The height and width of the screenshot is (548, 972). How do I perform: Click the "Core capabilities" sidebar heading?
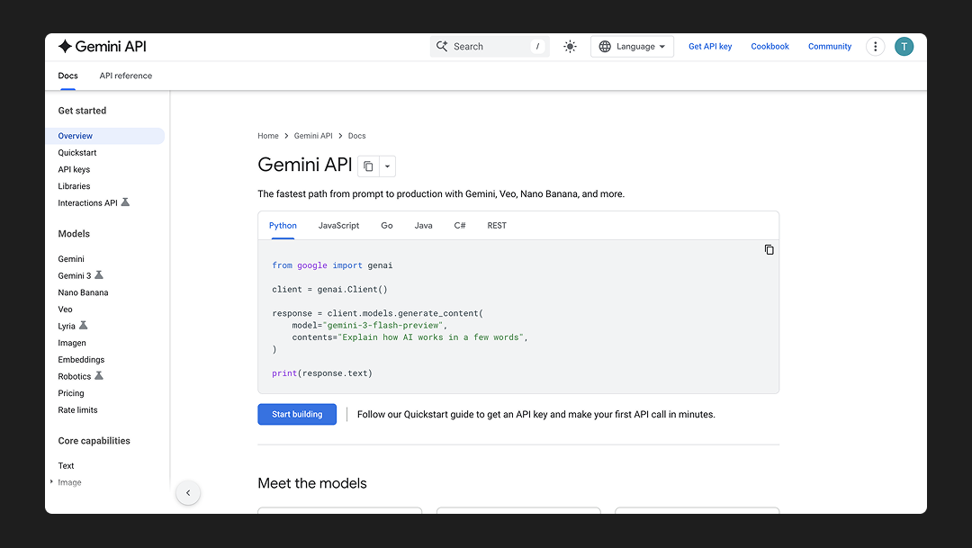coord(94,440)
